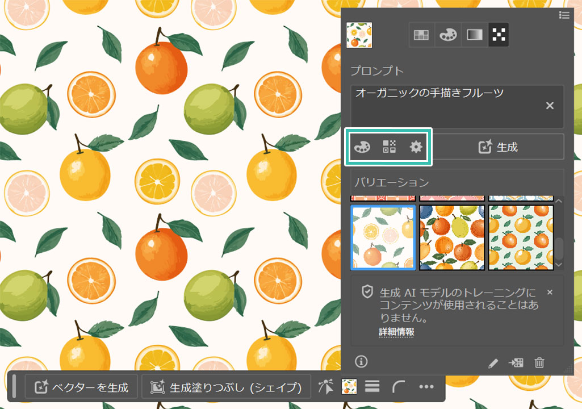Screen dimensions: 582x409
Task: Clear the prompt text with X
Action: coord(550,106)
